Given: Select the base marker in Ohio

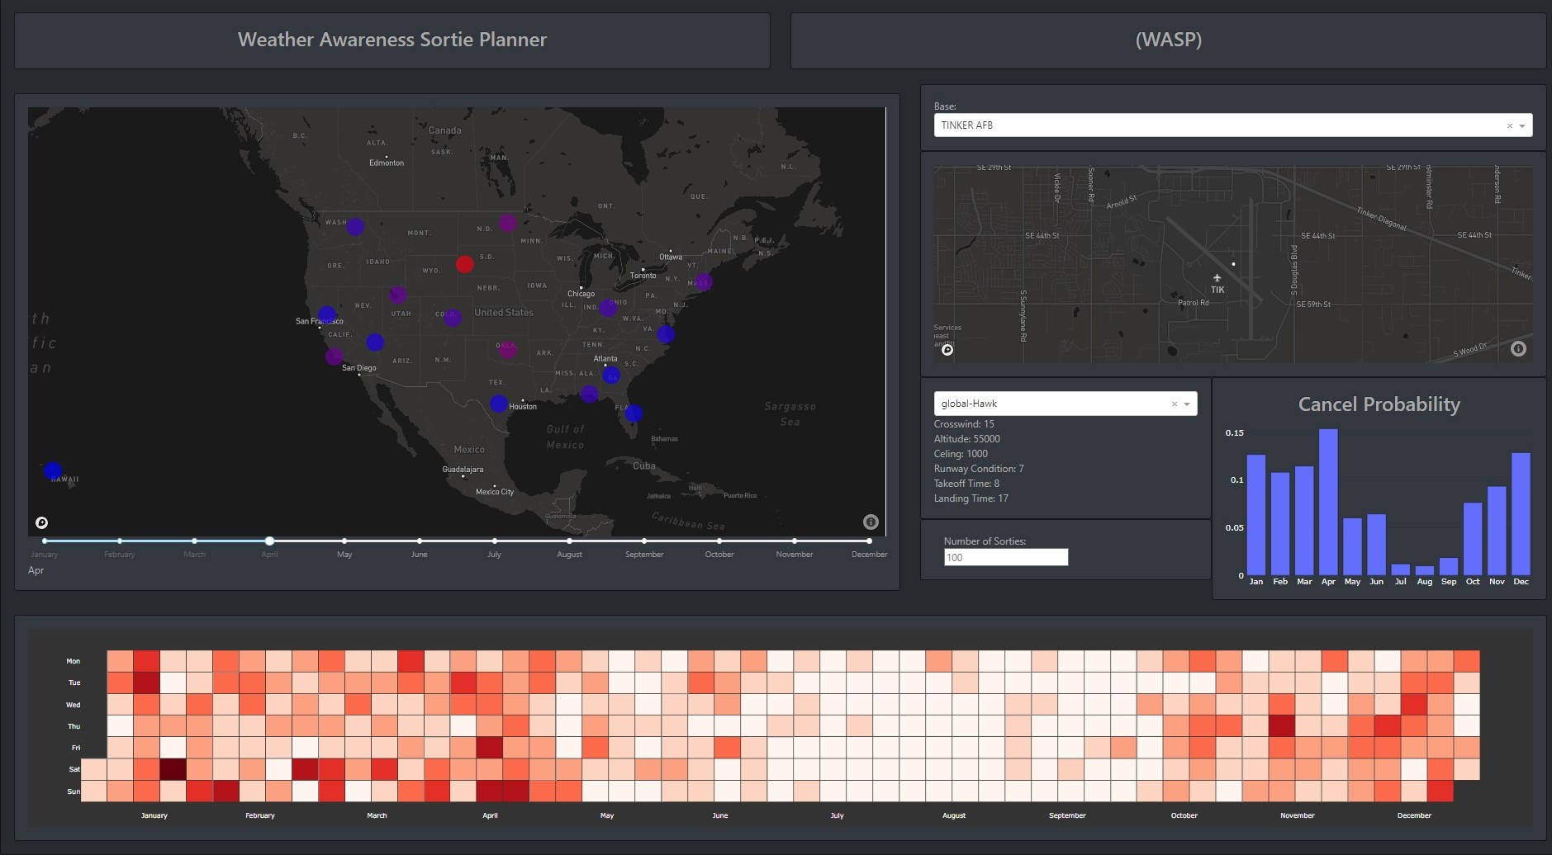Looking at the screenshot, I should click(x=609, y=308).
